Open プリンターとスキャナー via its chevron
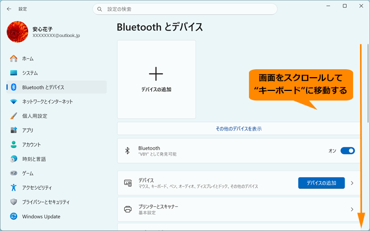Screen dimensions: 370x231 point(352,209)
